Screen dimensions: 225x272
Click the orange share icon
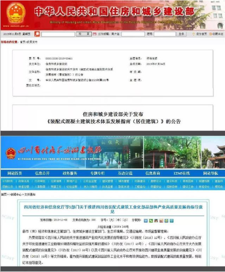pyautogui.click(x=161, y=221)
